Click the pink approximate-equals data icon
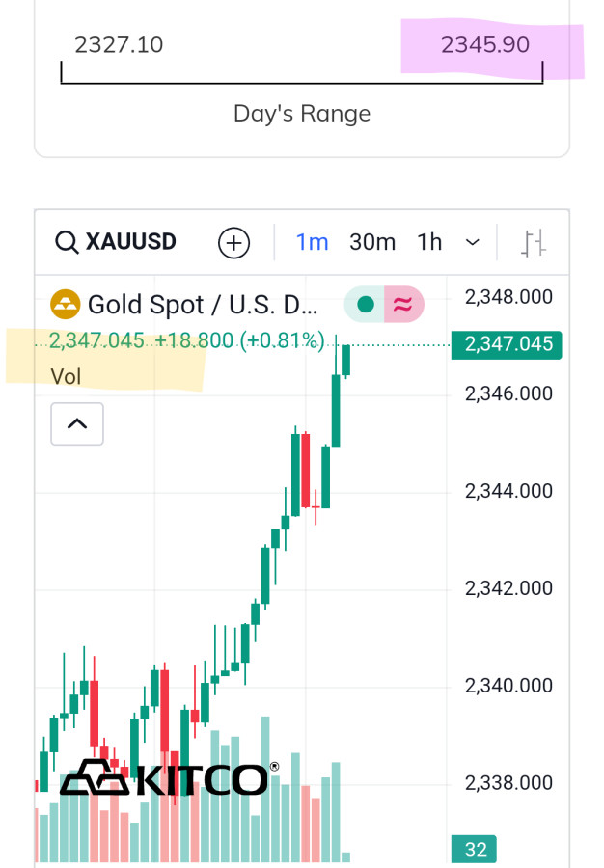 (402, 305)
